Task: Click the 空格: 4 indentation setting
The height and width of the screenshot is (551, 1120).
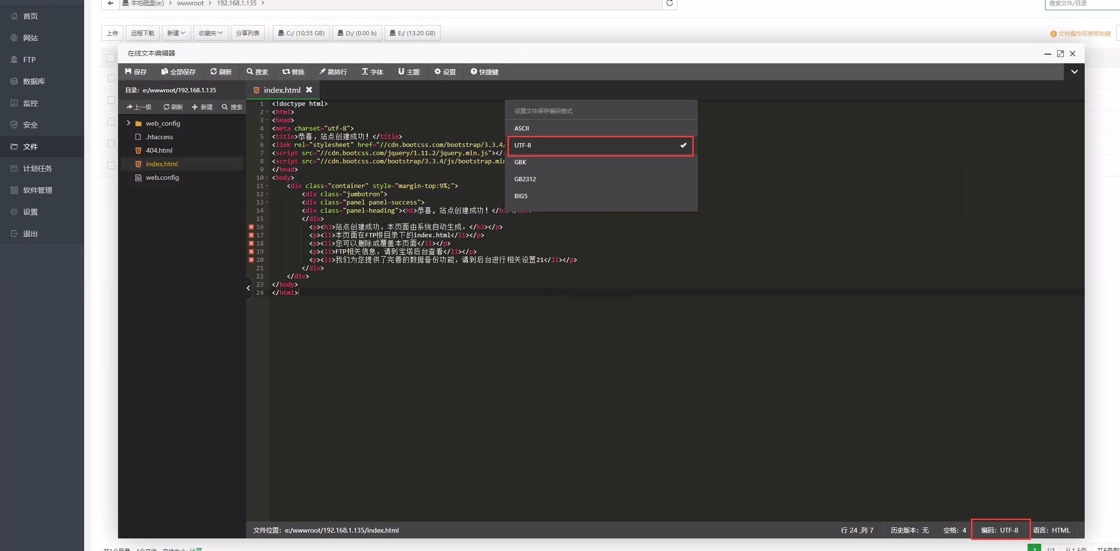Action: click(x=955, y=530)
